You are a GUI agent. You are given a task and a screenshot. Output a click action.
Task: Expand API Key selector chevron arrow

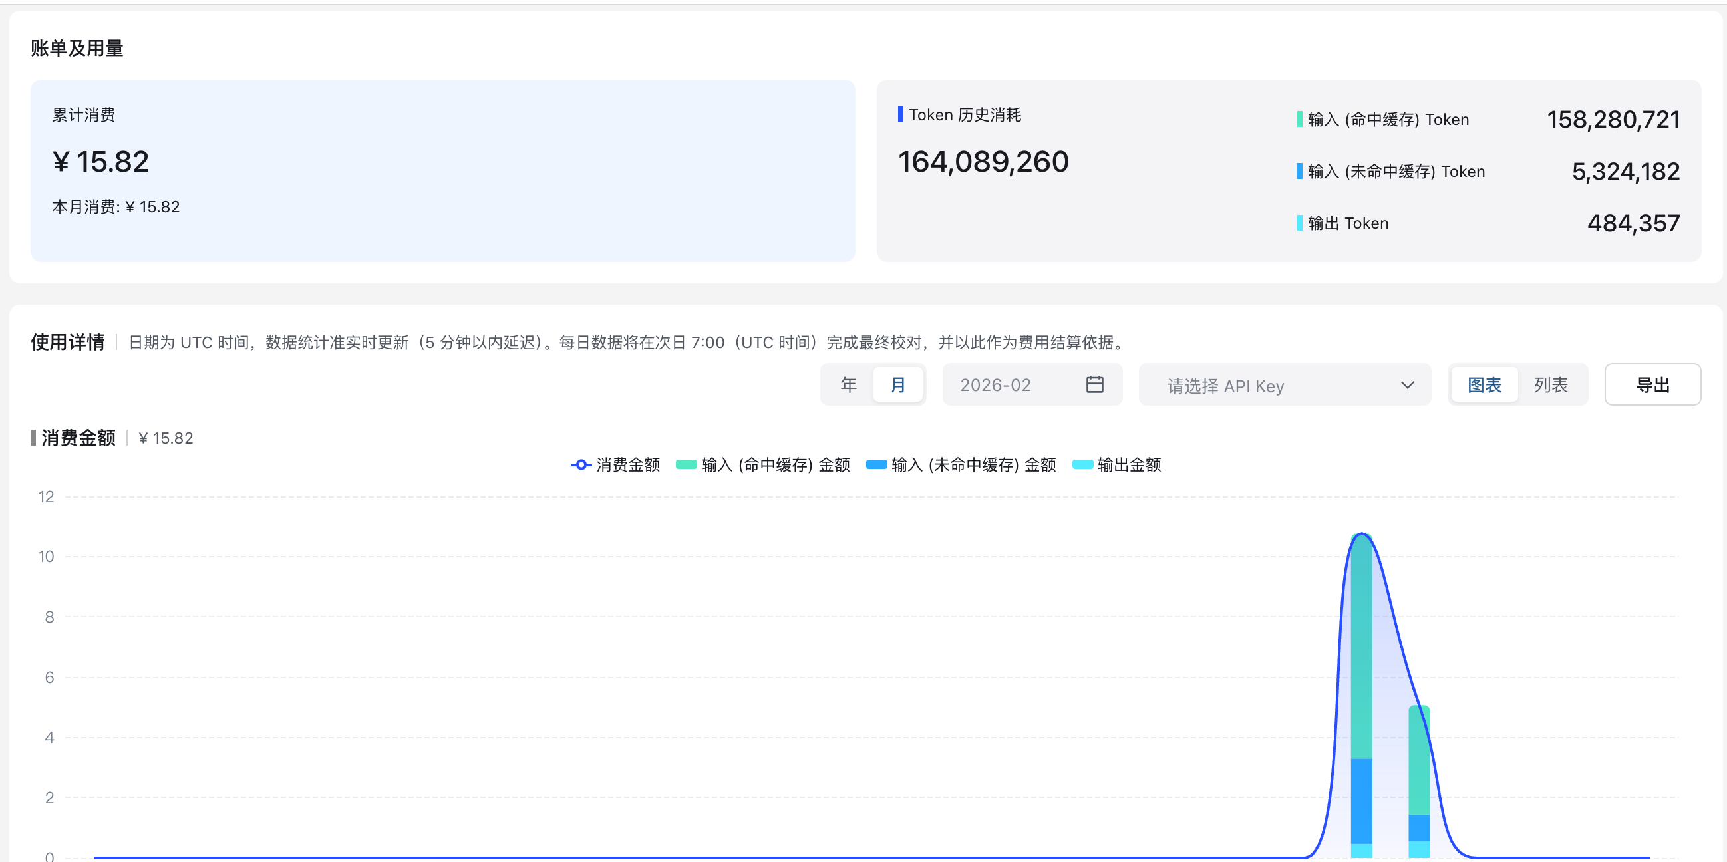click(1406, 385)
